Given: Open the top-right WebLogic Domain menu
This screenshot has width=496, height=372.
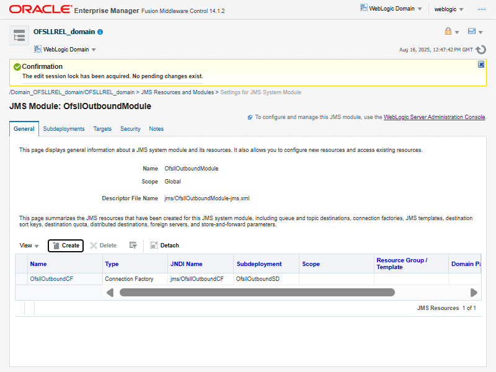Looking at the screenshot, I should (x=391, y=9).
